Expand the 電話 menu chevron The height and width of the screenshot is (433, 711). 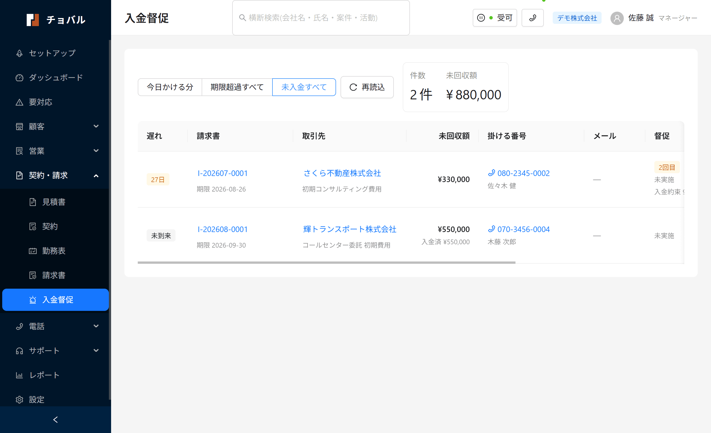point(96,326)
